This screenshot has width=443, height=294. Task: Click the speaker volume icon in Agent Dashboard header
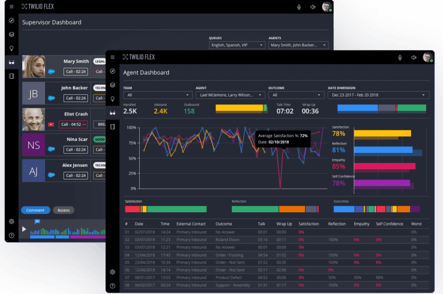414,57
